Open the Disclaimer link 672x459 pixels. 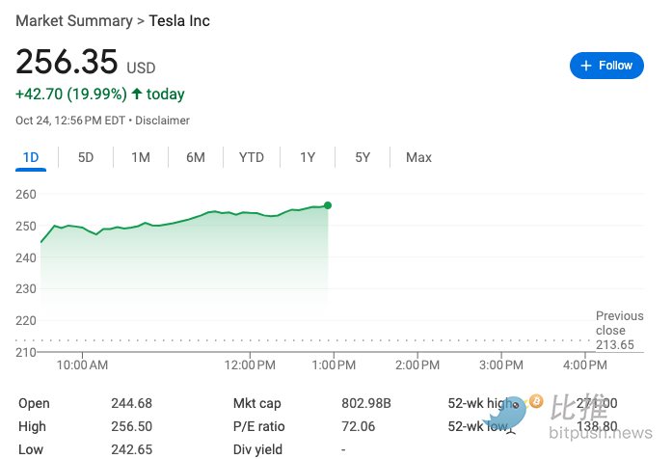click(x=162, y=121)
